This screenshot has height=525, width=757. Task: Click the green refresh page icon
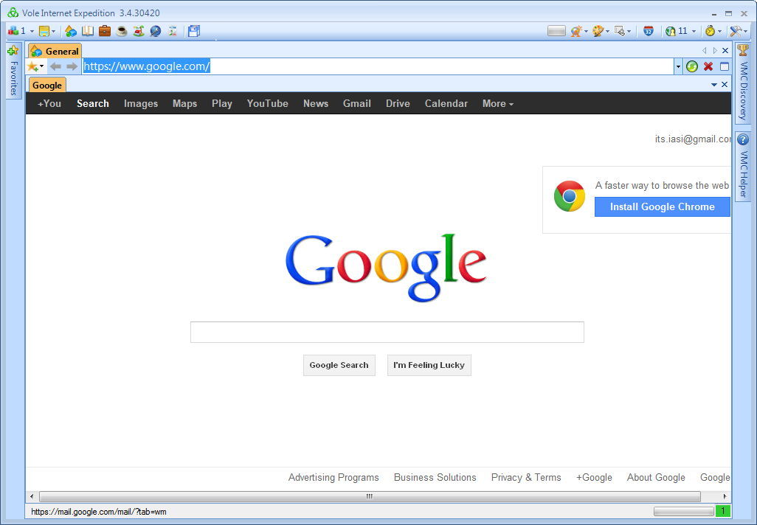[x=692, y=66]
